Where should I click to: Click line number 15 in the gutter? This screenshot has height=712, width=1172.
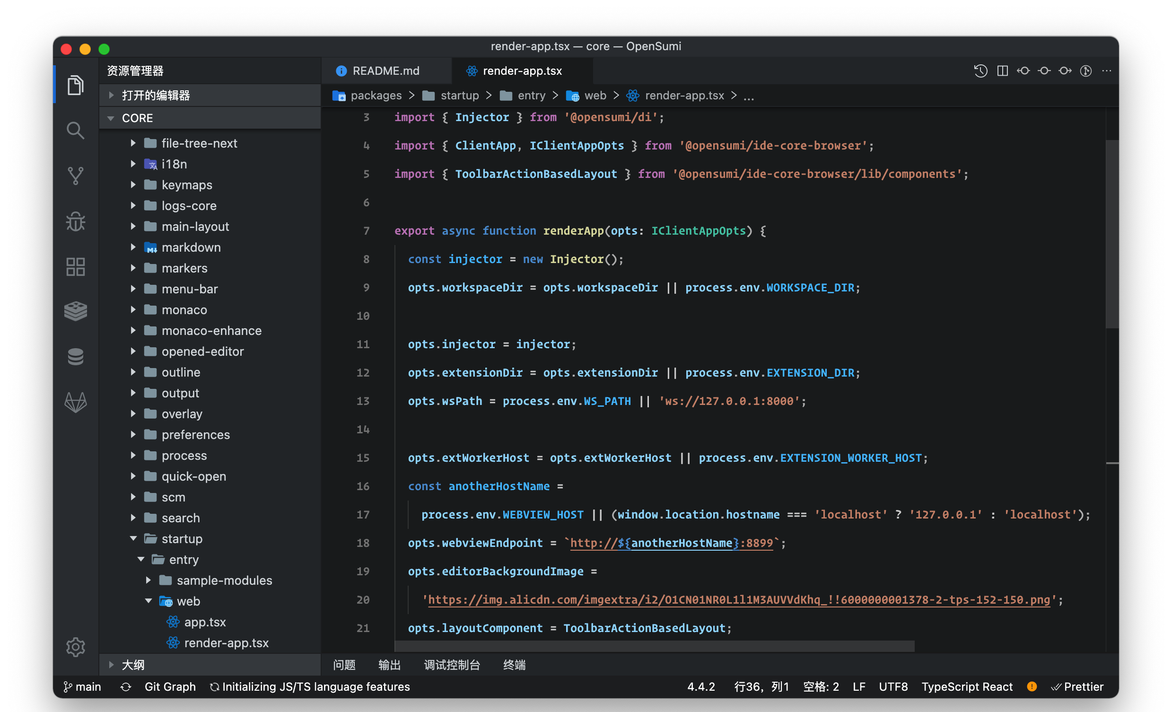(363, 458)
